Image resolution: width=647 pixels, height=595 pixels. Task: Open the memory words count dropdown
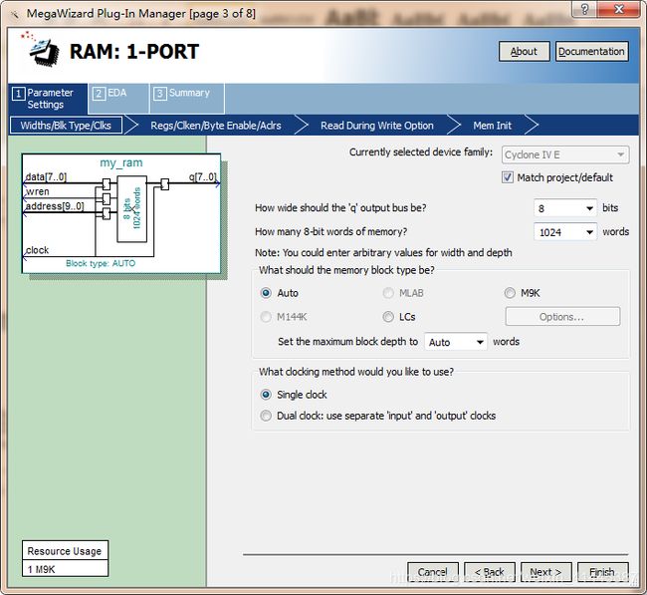[x=565, y=232]
